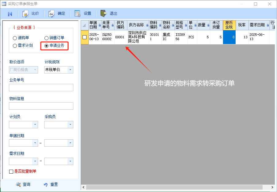
Task: Select the 销售订单 radio option
Action: click(47, 38)
